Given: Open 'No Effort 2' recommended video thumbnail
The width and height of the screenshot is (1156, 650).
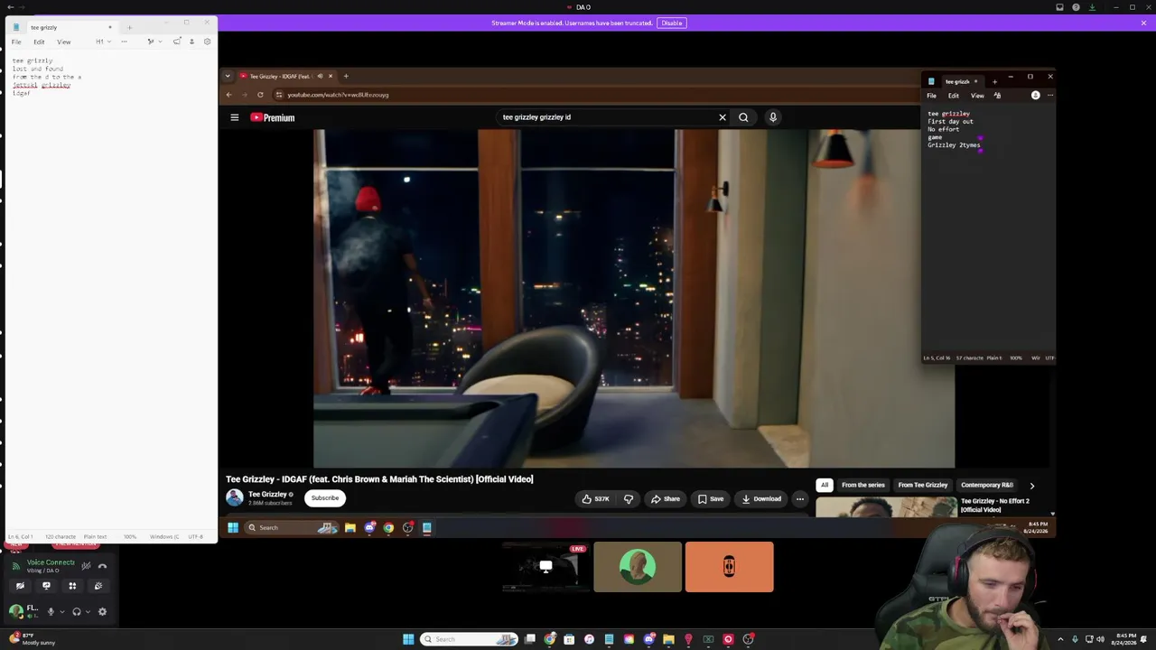Looking at the screenshot, I should [x=886, y=506].
